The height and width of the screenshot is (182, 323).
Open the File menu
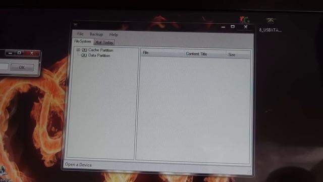80,34
